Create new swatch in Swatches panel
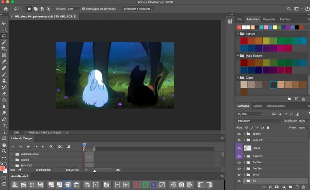Image resolution: width=310 pixels, height=190 pixels. coord(296,99)
